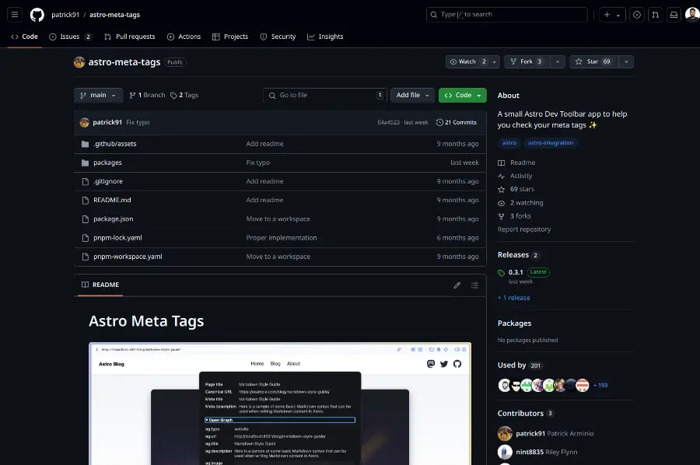Image resolution: width=700 pixels, height=465 pixels.
Task: Open the main branch selector dropdown
Action: tap(98, 95)
